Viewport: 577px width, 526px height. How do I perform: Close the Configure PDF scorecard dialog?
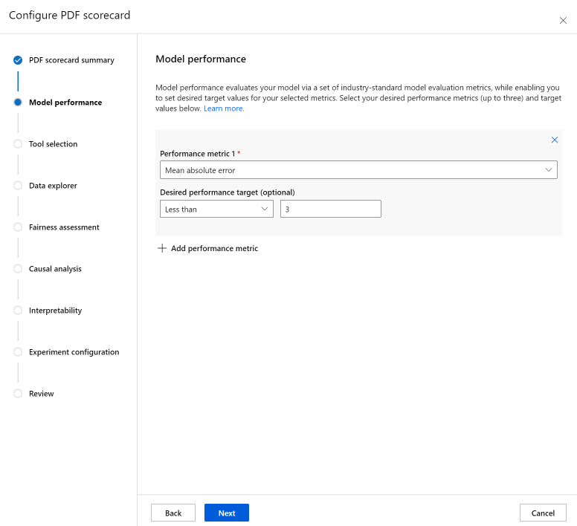pos(563,20)
